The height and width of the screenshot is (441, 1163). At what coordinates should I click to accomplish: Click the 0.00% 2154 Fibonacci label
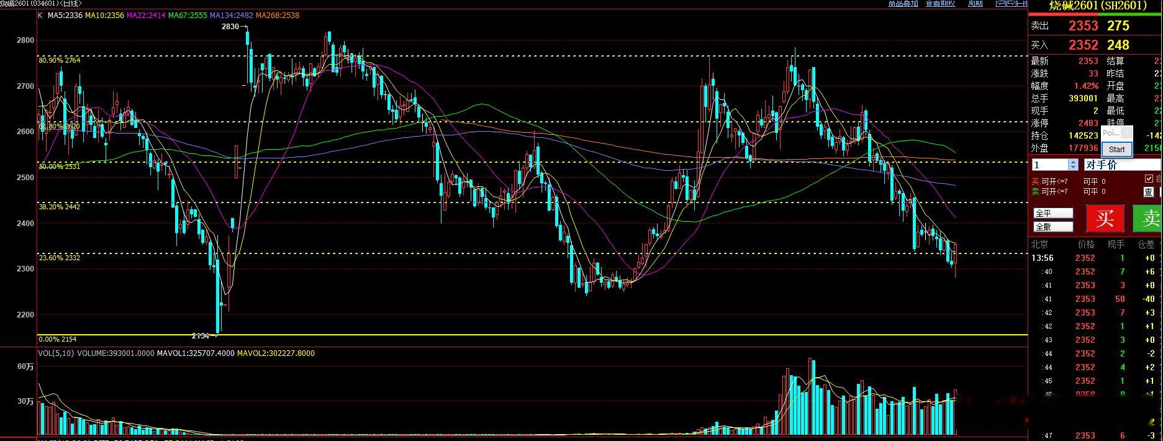coord(58,339)
